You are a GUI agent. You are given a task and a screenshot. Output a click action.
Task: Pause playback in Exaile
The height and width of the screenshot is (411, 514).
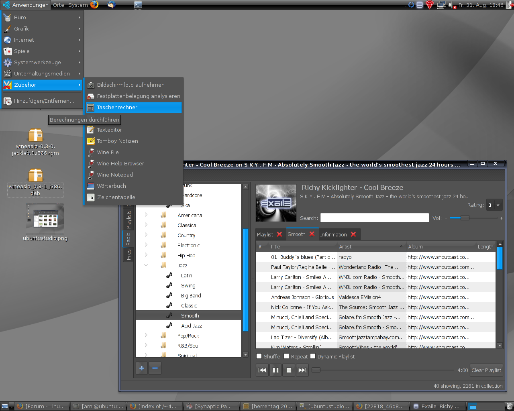(275, 370)
